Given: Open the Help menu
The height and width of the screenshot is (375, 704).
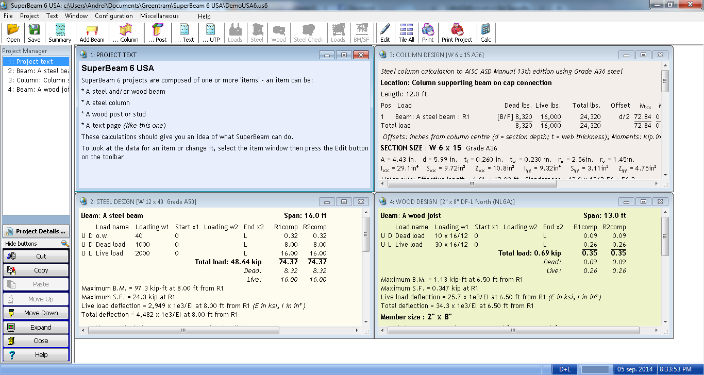Looking at the screenshot, I should 205,16.
